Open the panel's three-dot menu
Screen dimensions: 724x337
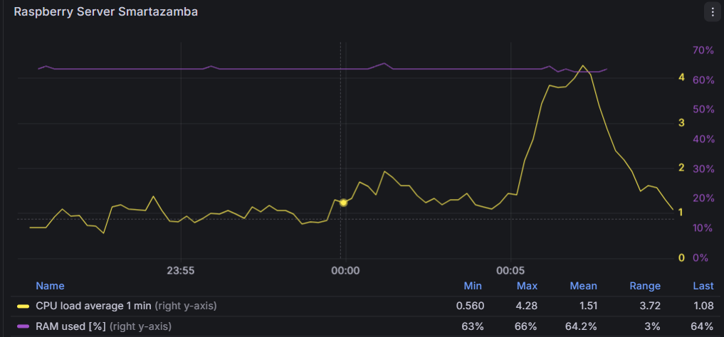[712, 12]
